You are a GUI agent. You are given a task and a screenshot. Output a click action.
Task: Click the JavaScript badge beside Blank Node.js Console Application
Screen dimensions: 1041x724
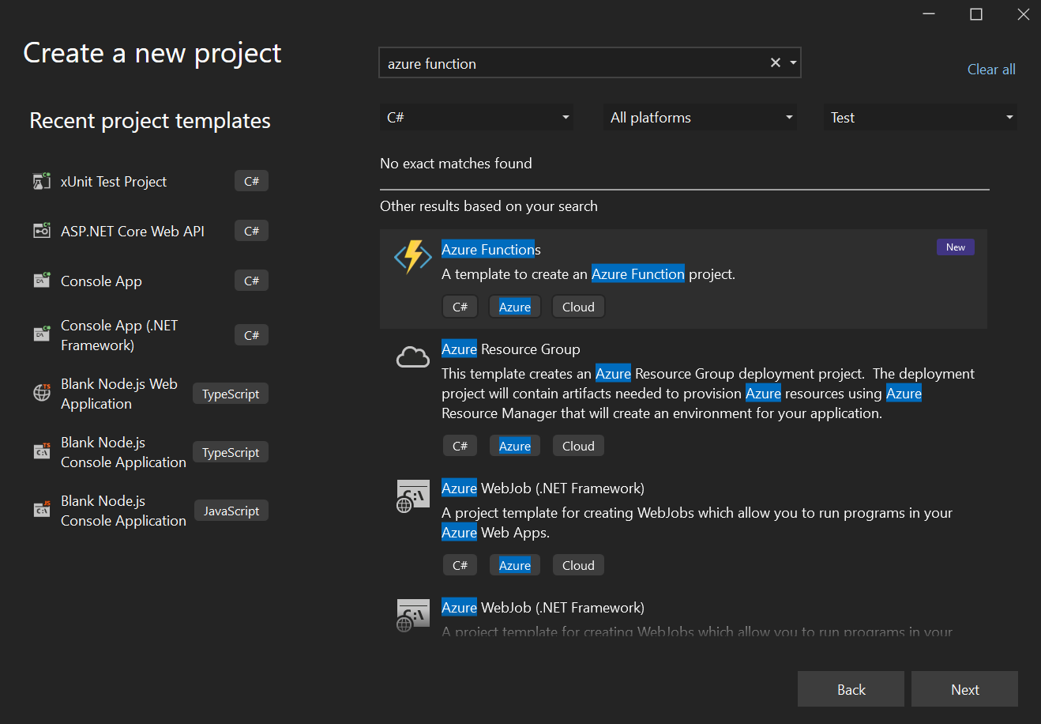[231, 511]
